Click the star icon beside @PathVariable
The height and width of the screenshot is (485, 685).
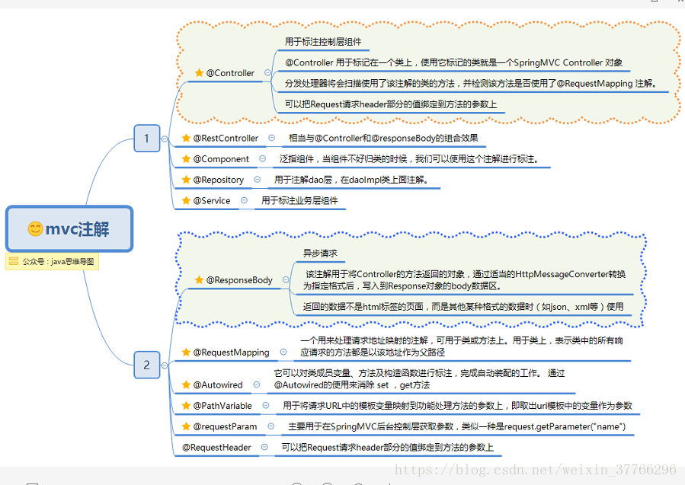click(x=186, y=406)
